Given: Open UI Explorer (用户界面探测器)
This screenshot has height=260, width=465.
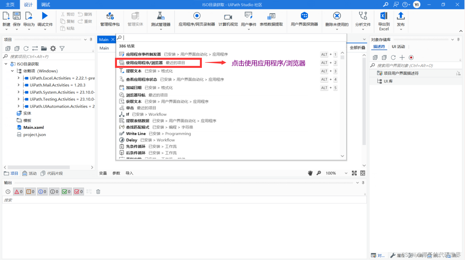Looking at the screenshot, I should (304, 19).
